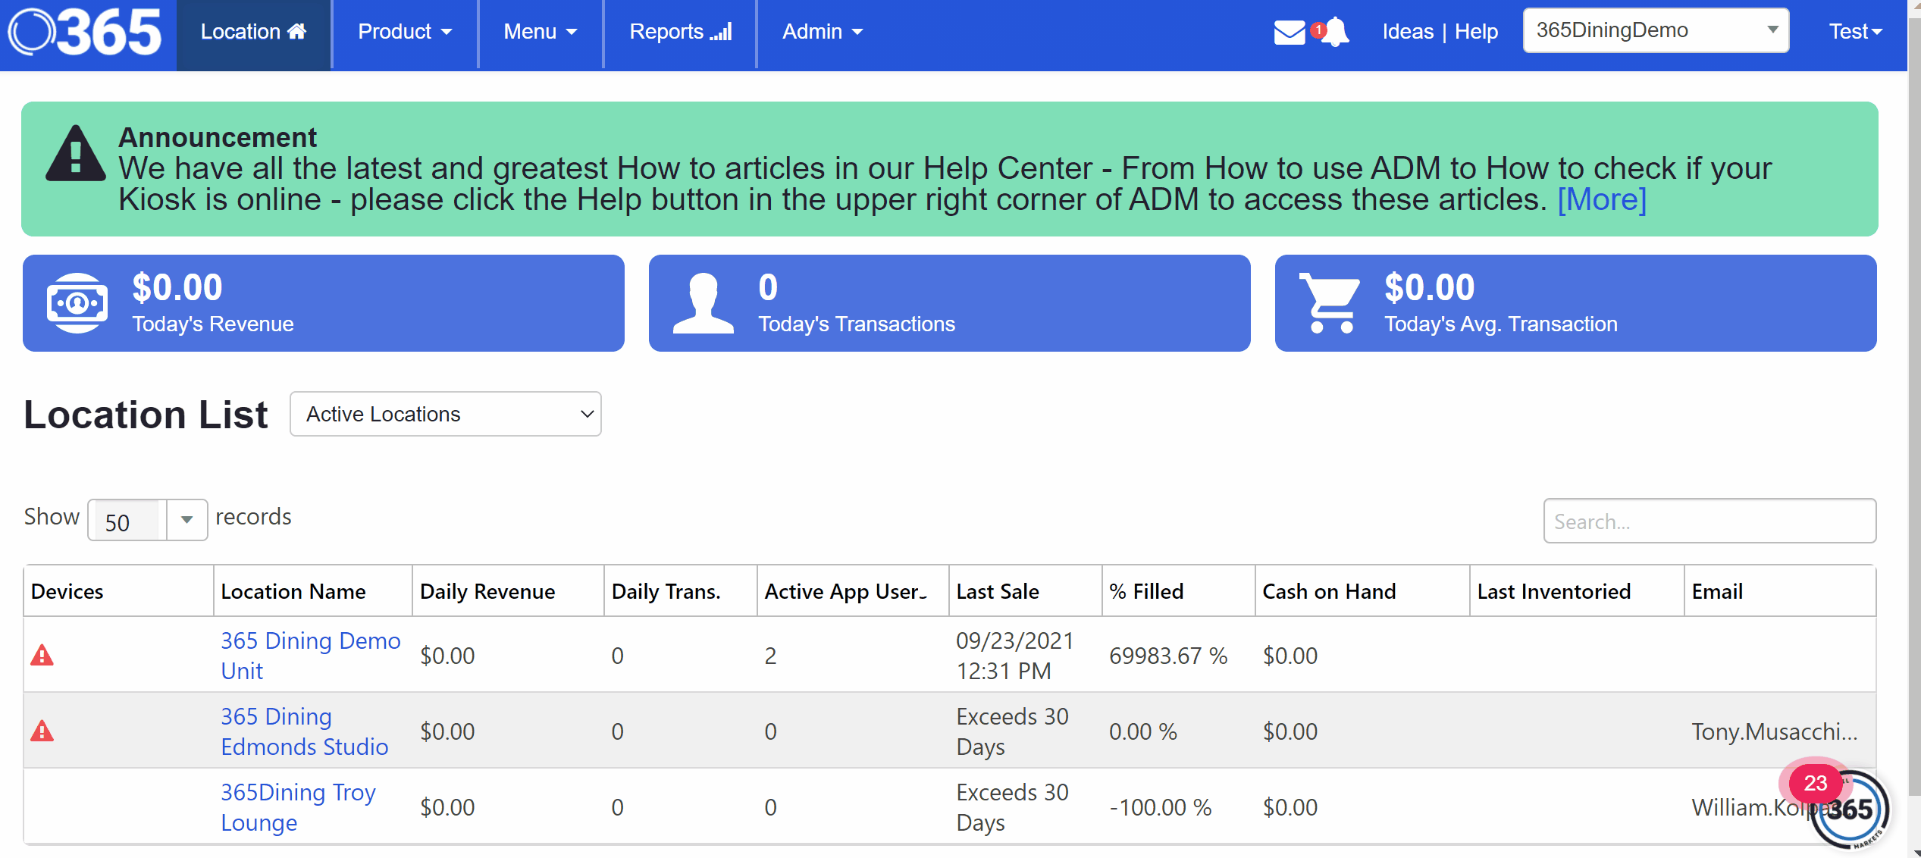Open the Admin menu
Screen dimensions: 1921x858
(823, 32)
